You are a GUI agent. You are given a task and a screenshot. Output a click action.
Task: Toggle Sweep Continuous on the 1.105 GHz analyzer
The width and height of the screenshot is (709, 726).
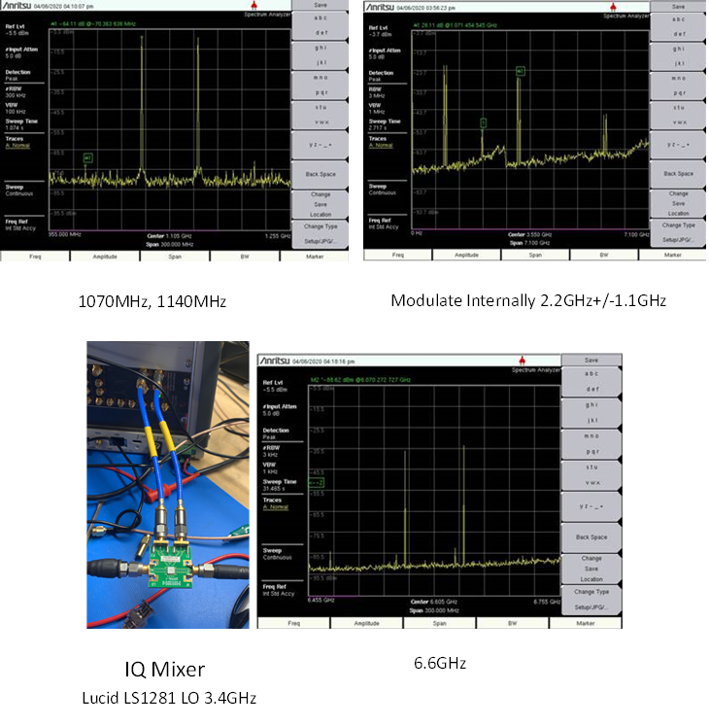pos(18,188)
